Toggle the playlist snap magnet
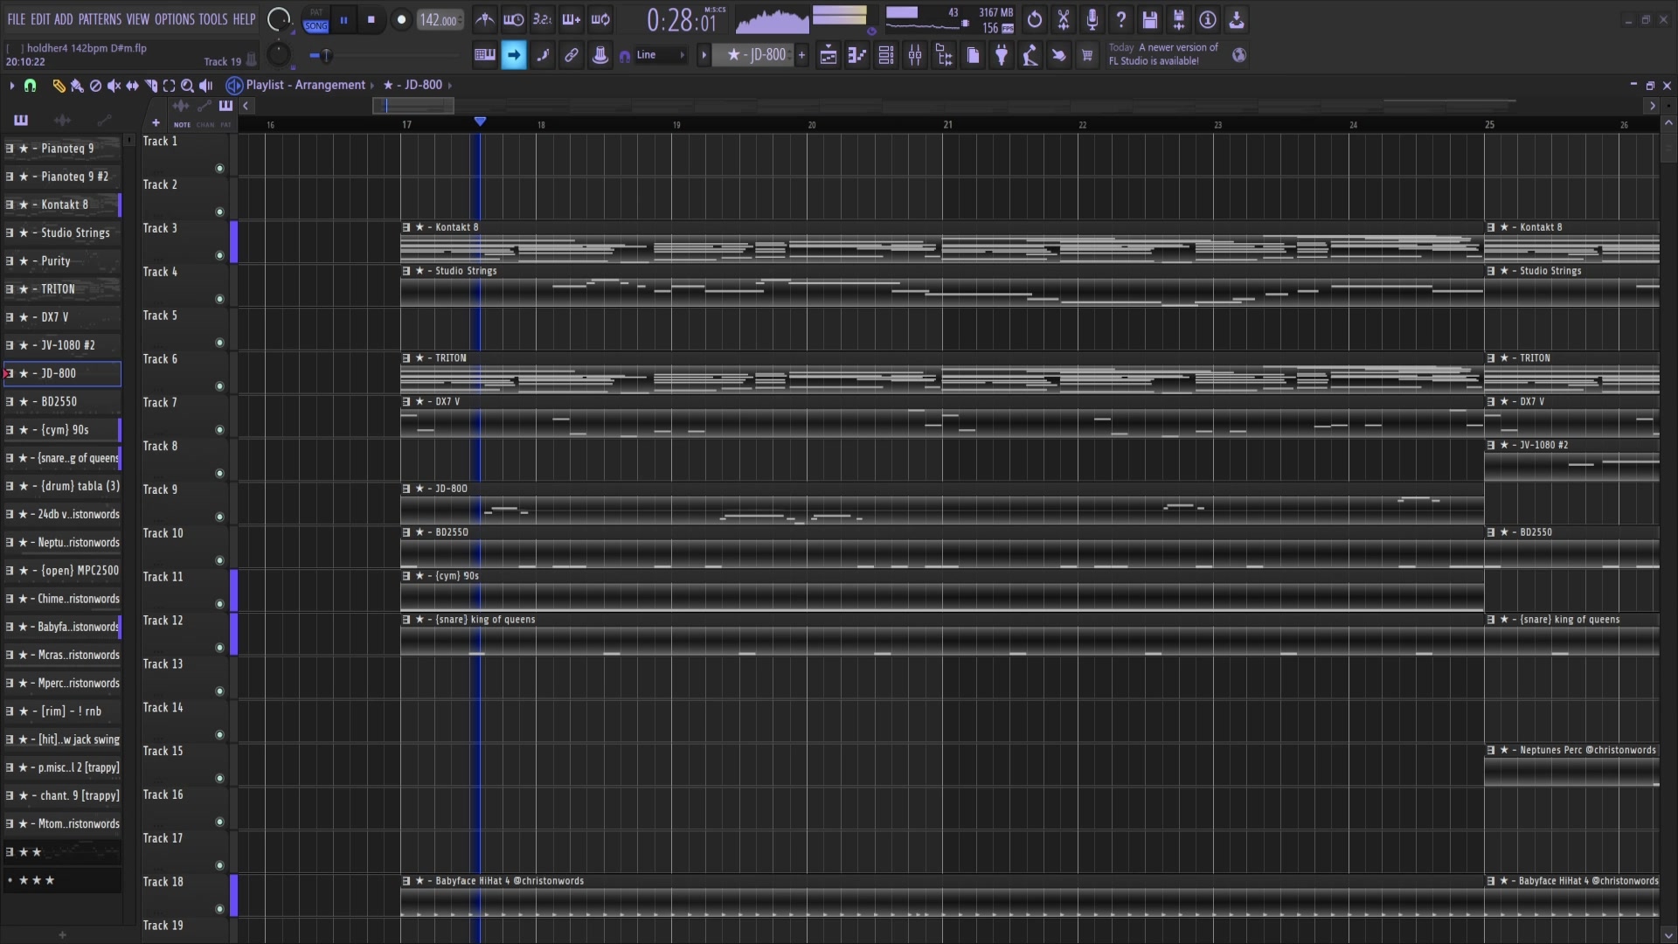The image size is (1678, 944). tap(30, 86)
